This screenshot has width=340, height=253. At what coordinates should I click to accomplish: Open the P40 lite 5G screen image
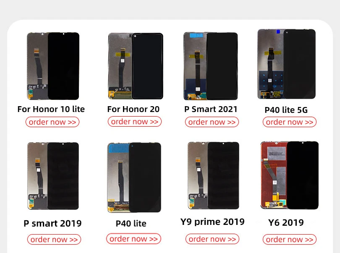coord(286,64)
